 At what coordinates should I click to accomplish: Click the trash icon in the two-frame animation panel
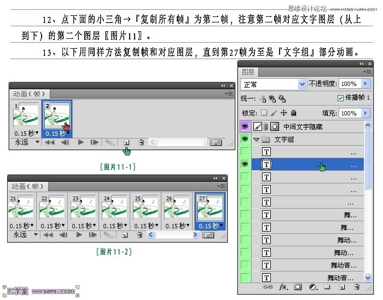click(x=141, y=142)
